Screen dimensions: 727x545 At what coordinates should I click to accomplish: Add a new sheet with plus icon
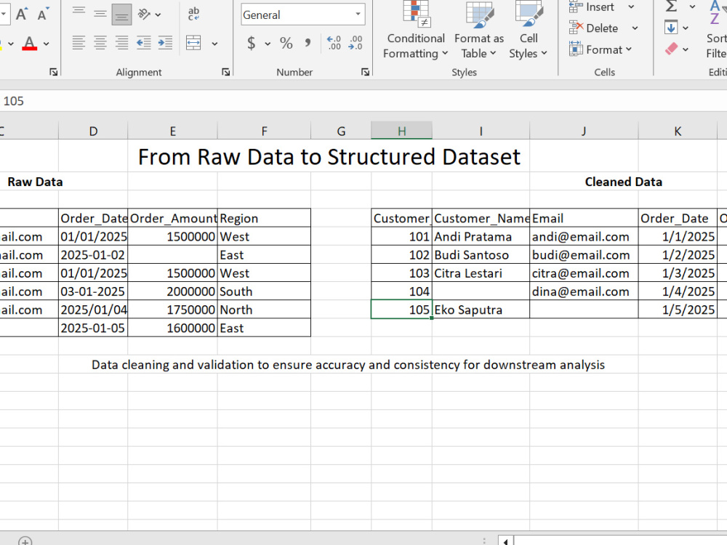pyautogui.click(x=25, y=541)
